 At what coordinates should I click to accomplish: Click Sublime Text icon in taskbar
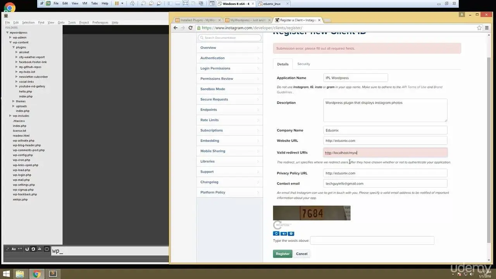pyautogui.click(x=53, y=274)
